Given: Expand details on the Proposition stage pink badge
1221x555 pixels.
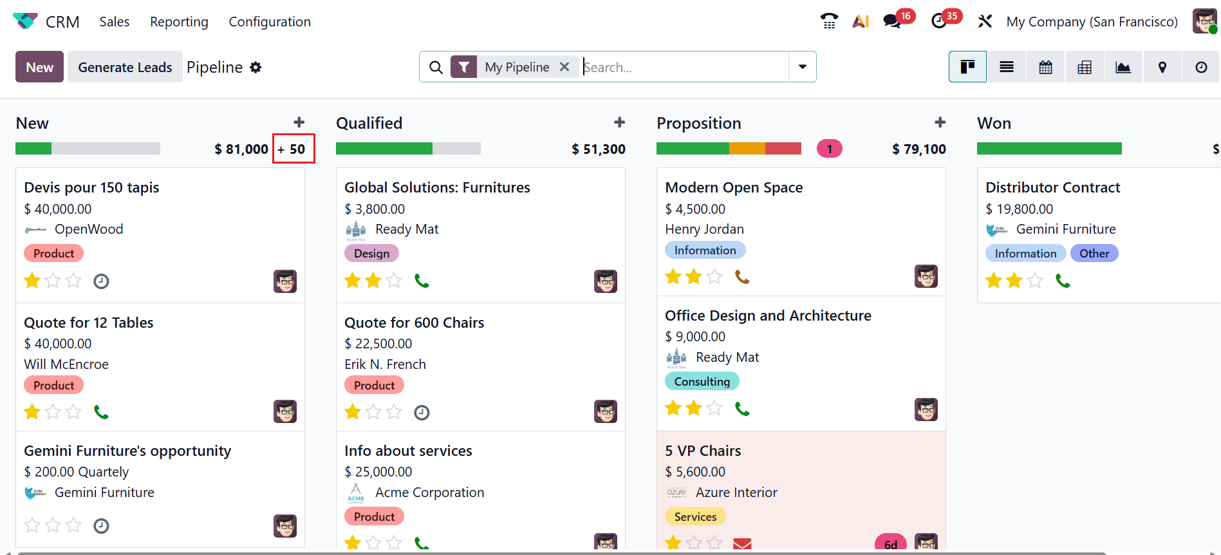Looking at the screenshot, I should click(x=829, y=148).
